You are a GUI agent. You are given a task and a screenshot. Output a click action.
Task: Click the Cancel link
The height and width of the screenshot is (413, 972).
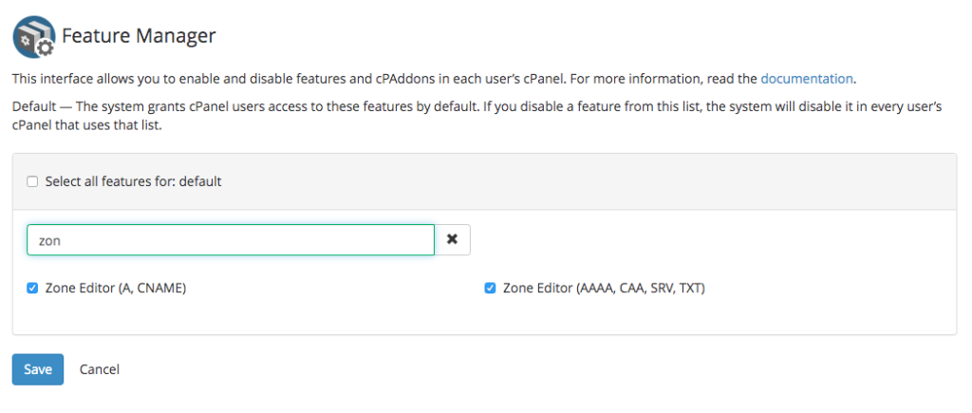tap(100, 369)
